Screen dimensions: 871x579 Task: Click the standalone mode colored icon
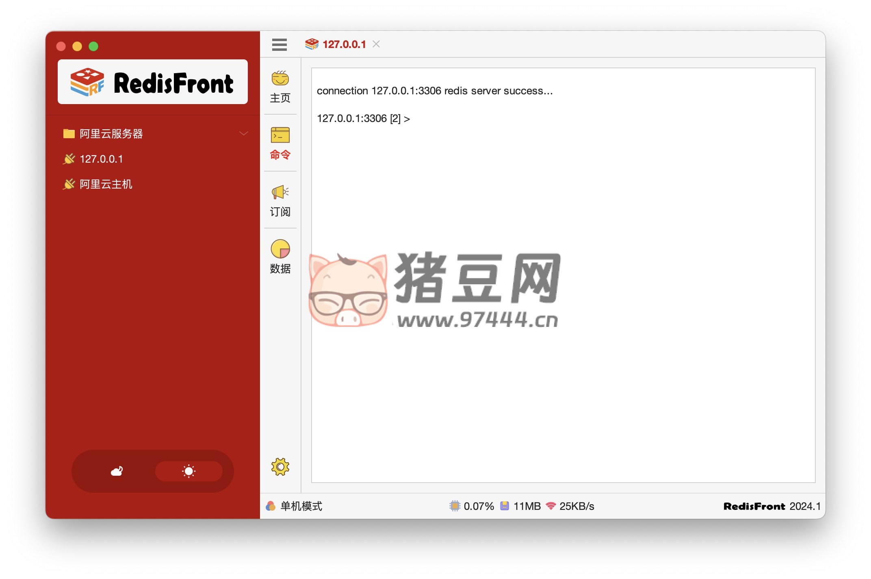pyautogui.click(x=271, y=506)
